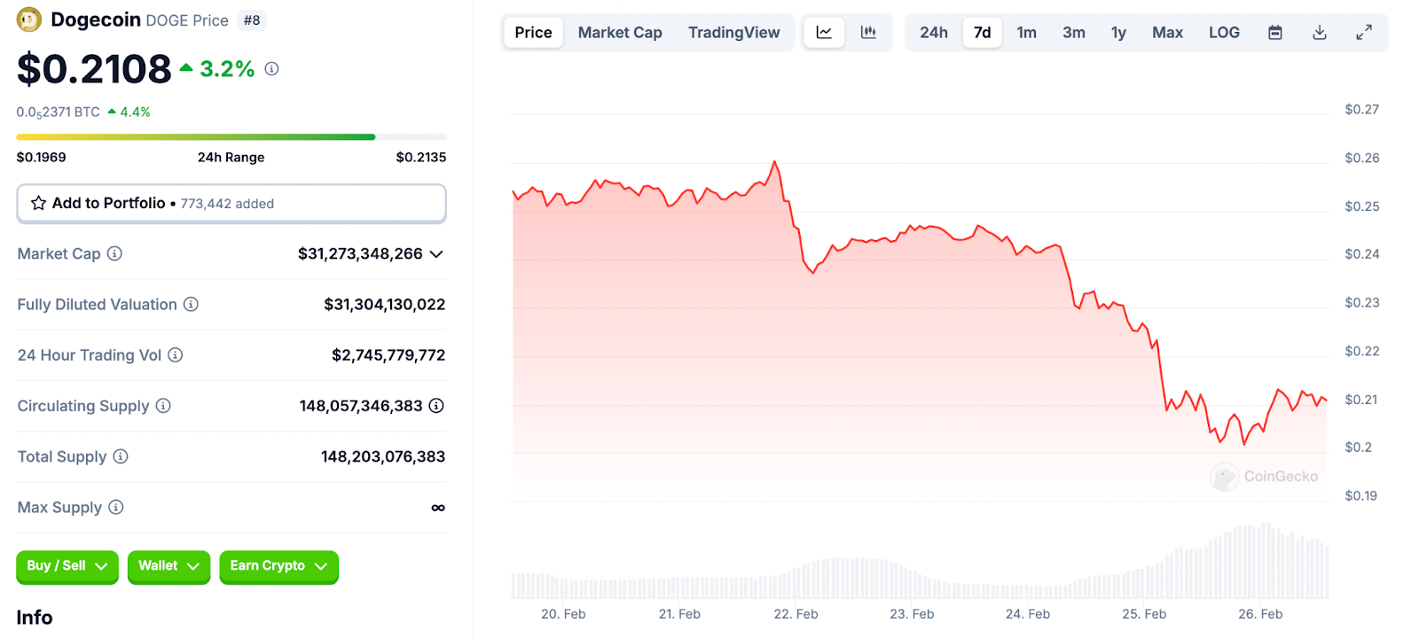Open the Max Supply info icon

(116, 507)
